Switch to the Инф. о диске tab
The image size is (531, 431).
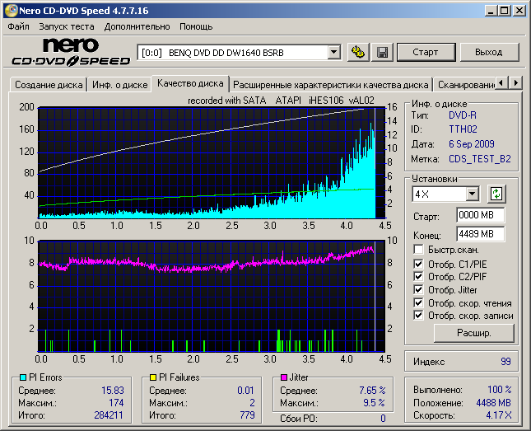(x=120, y=84)
